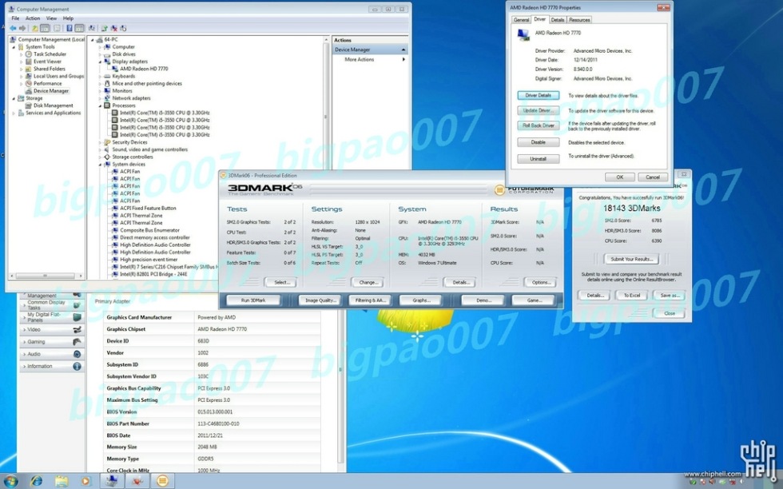Select the Video section icon in Catalyst sidebar

77,330
